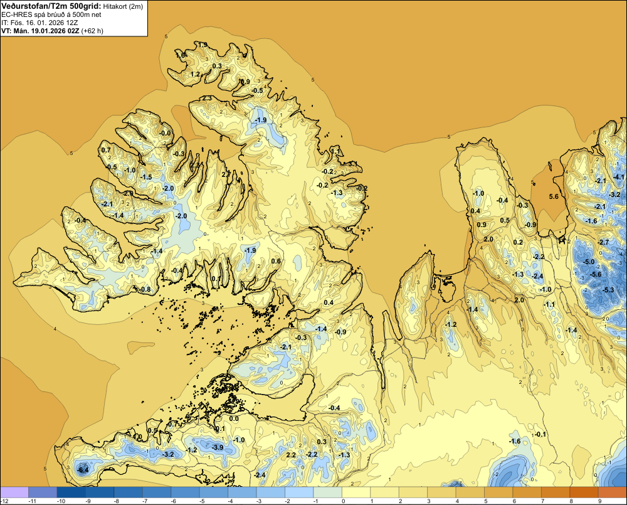The height and width of the screenshot is (505, 627).
Task: Select the legend swatch between -10 and -9
Action: coord(71,492)
